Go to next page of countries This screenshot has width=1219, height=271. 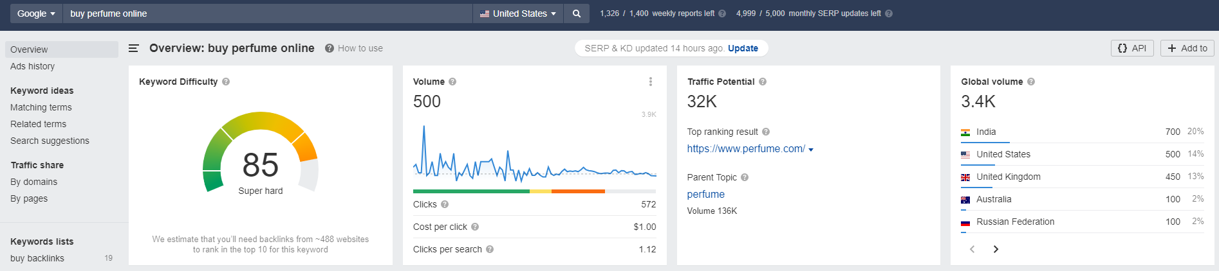click(x=996, y=249)
